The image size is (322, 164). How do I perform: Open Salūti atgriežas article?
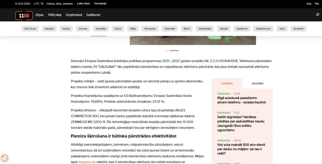(241, 124)
